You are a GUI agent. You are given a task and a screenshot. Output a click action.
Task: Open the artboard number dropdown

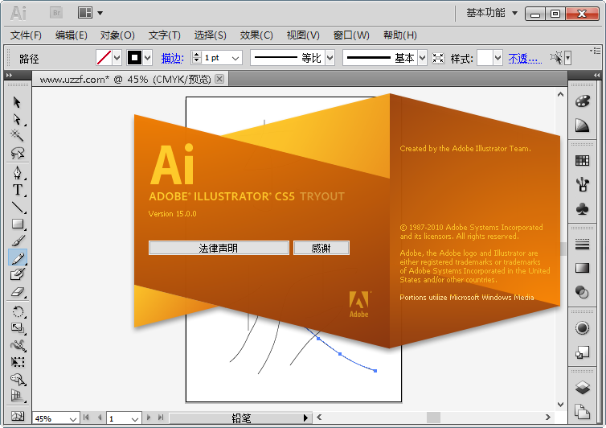click(x=134, y=418)
